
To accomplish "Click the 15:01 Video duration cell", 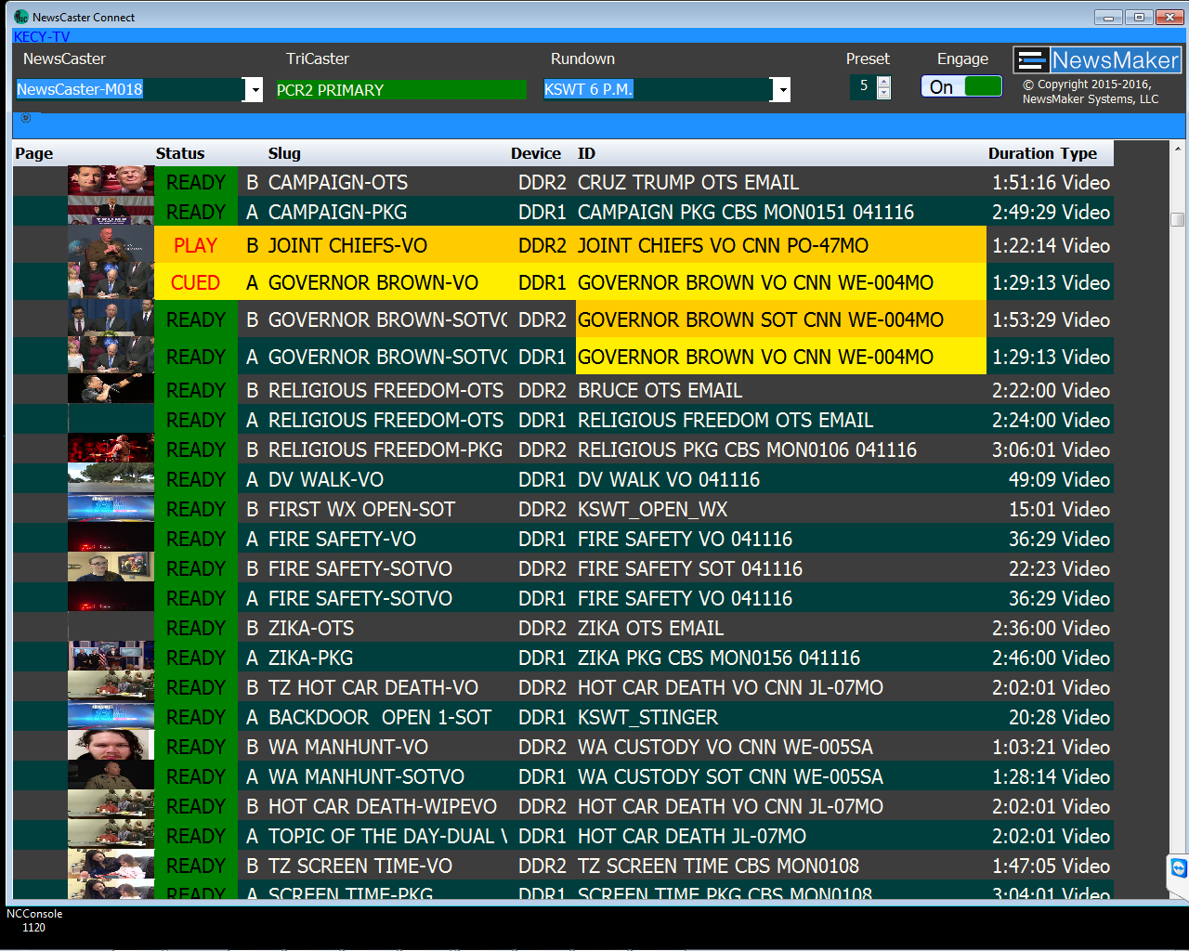I will pyautogui.click(x=1059, y=509).
